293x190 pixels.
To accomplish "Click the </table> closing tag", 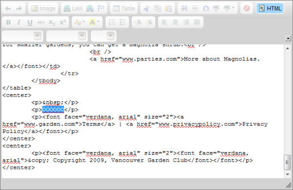I will click(17, 88).
